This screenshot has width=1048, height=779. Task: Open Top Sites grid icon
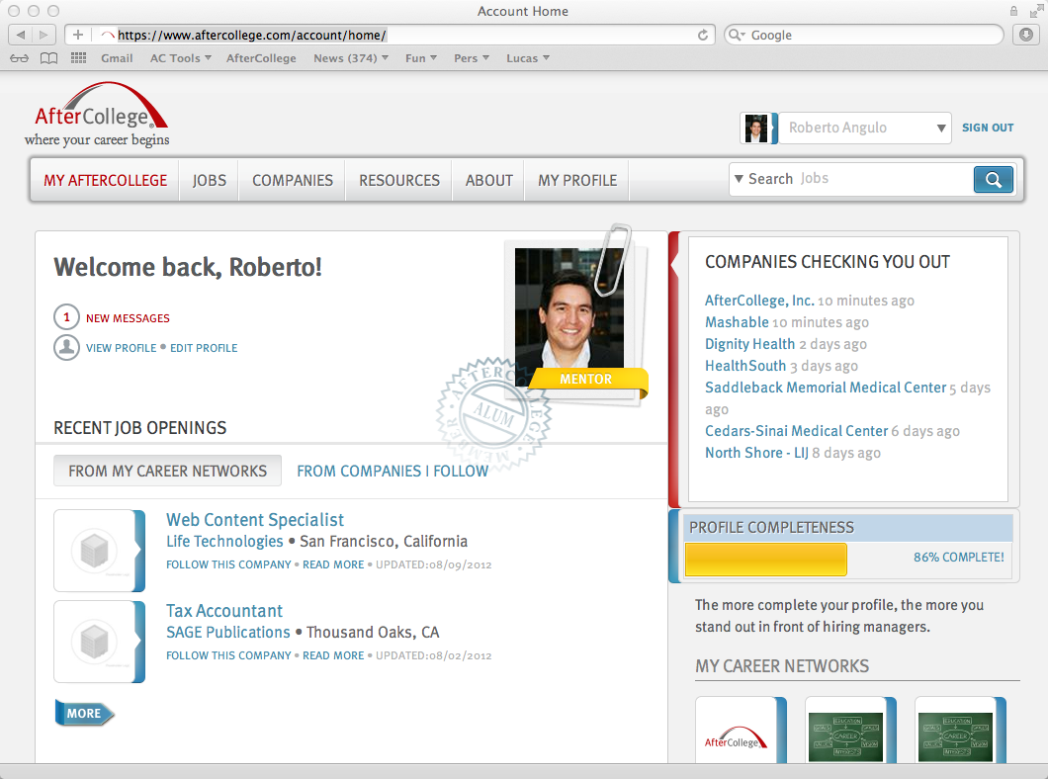coord(79,58)
